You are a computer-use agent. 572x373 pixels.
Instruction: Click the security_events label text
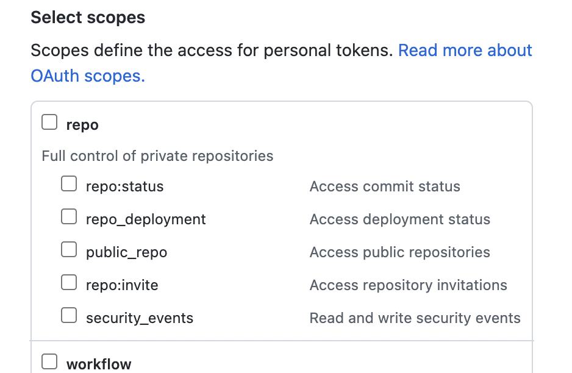140,318
